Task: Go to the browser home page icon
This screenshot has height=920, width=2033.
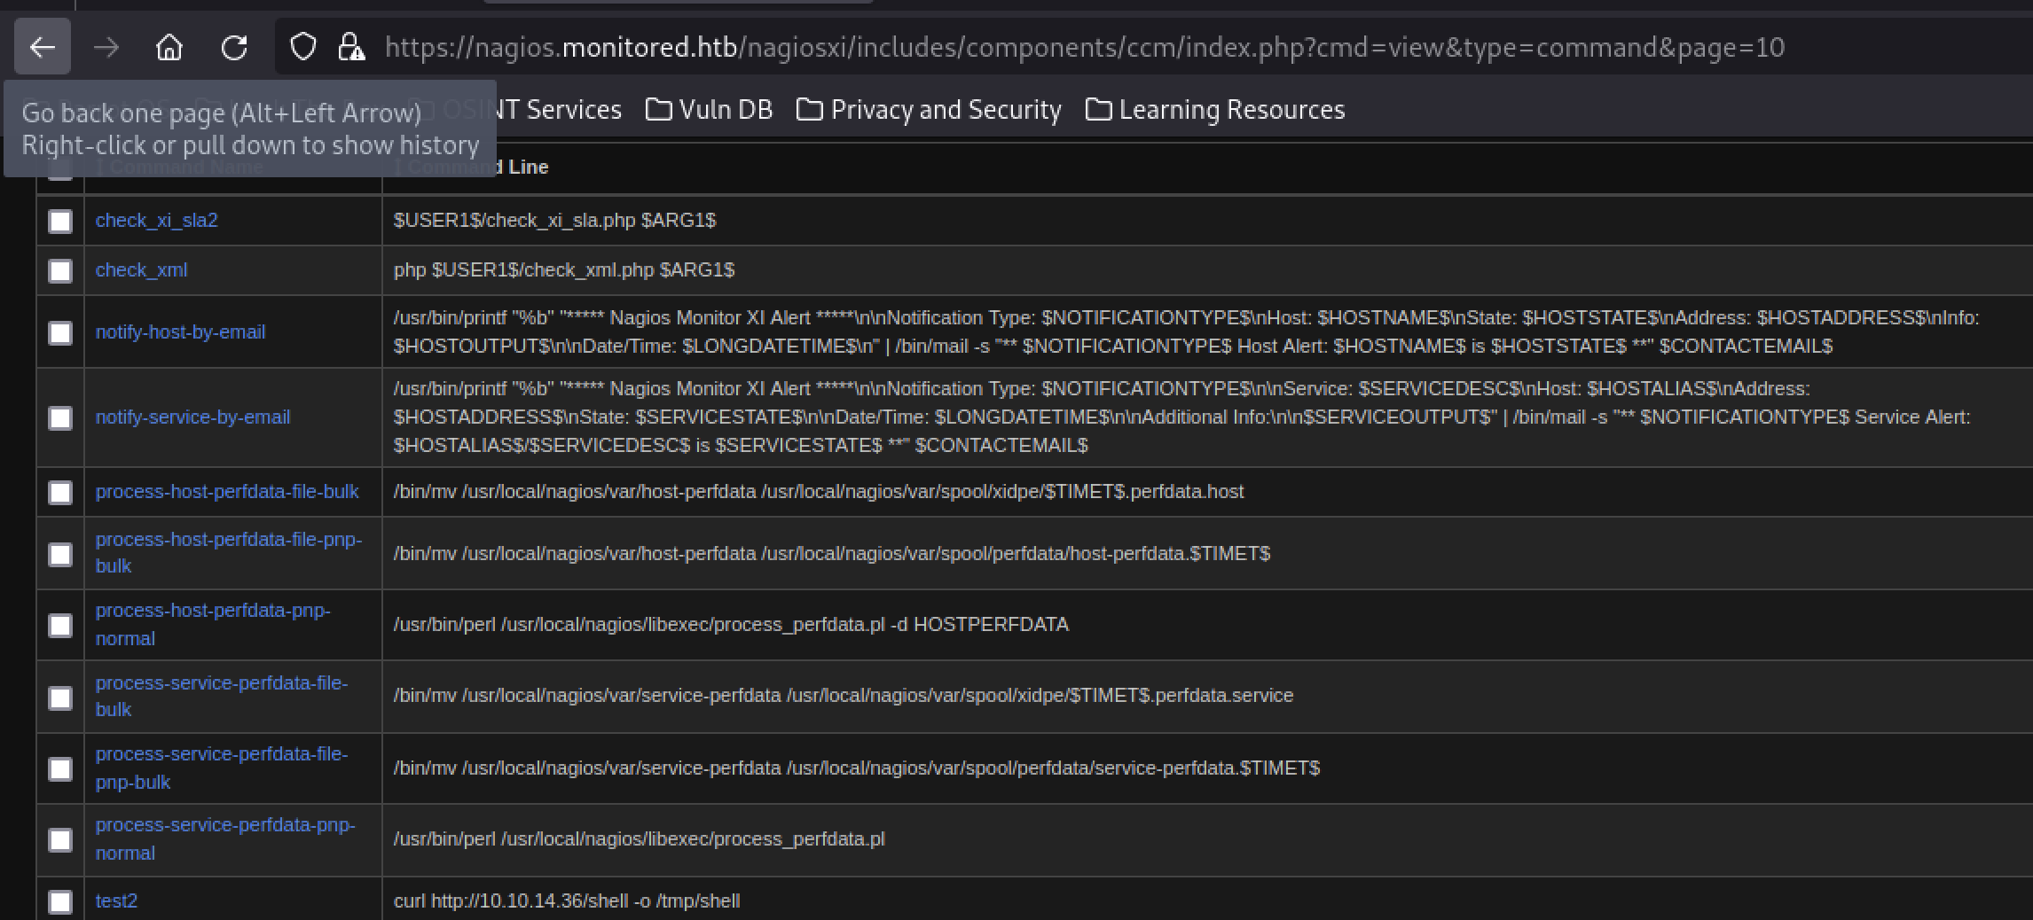Action: (x=169, y=47)
